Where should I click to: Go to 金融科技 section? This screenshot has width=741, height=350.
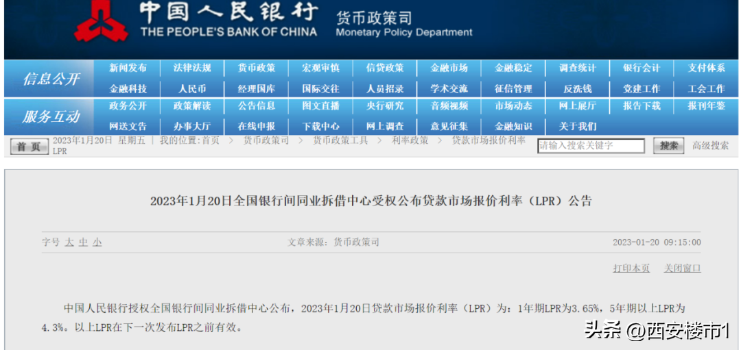(128, 88)
